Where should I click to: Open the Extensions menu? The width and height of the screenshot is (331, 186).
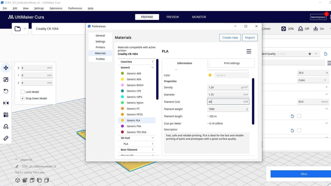[56, 8]
